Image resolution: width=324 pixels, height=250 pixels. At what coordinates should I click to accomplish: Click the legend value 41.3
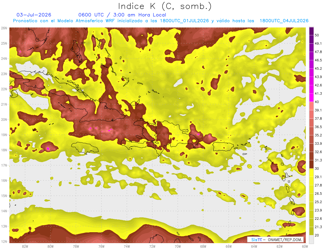[318, 94]
